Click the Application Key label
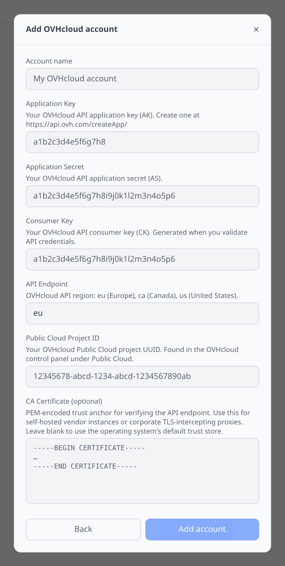The width and height of the screenshot is (285, 566). (x=51, y=104)
